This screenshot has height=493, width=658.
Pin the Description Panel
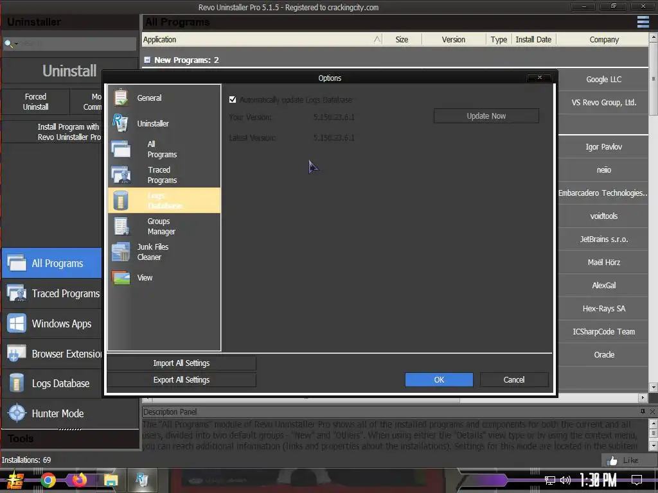643,411
